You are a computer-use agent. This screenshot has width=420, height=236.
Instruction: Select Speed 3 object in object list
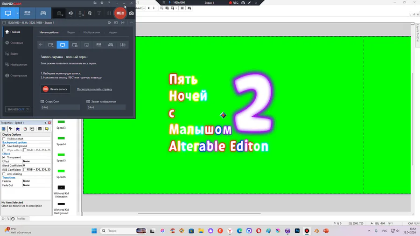(x=61, y=125)
